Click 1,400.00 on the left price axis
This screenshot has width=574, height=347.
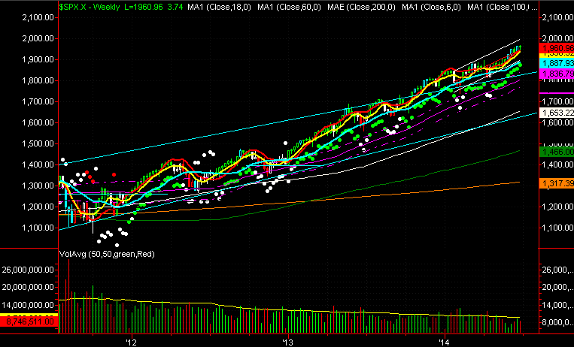coord(38,164)
